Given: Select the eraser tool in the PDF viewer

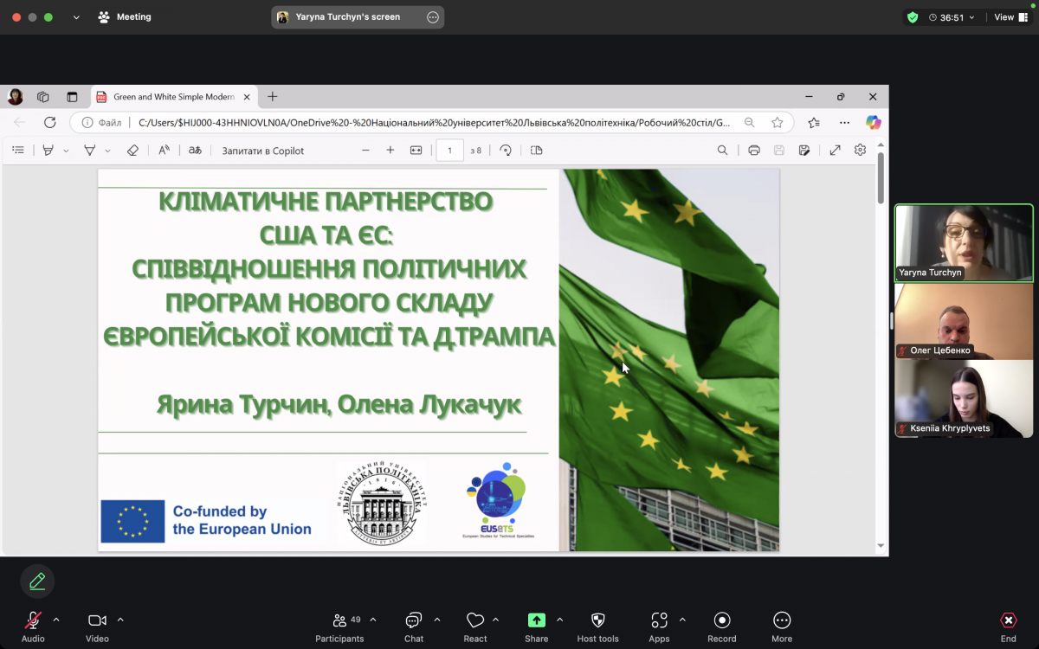Looking at the screenshot, I should [x=132, y=150].
